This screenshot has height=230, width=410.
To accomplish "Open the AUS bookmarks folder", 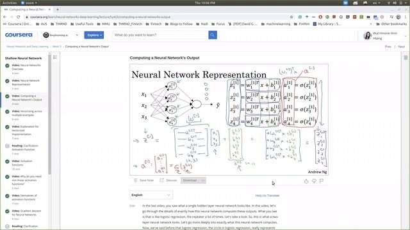I will 41,24.
